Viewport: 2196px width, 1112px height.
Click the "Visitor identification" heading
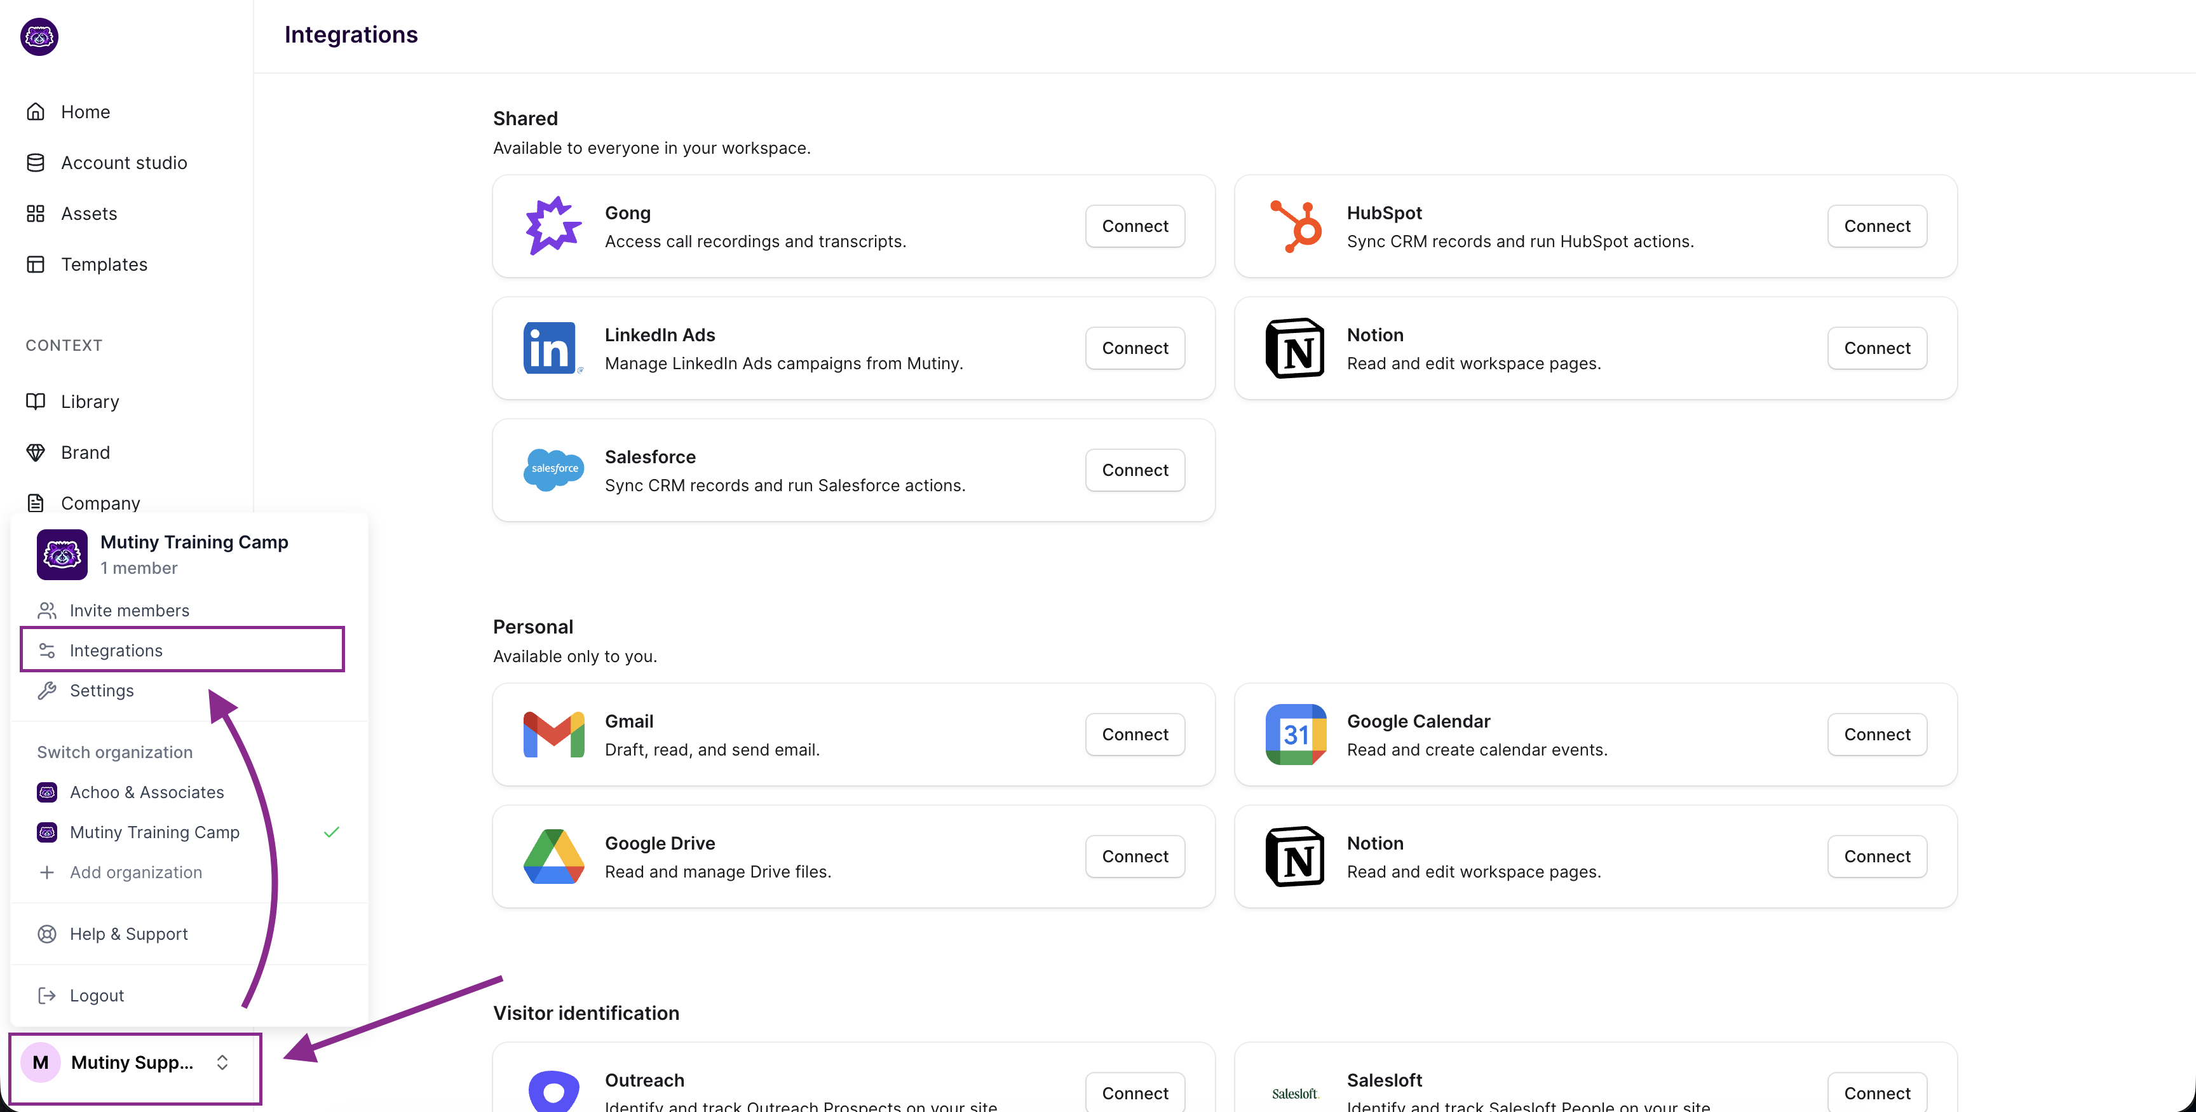point(586,1013)
